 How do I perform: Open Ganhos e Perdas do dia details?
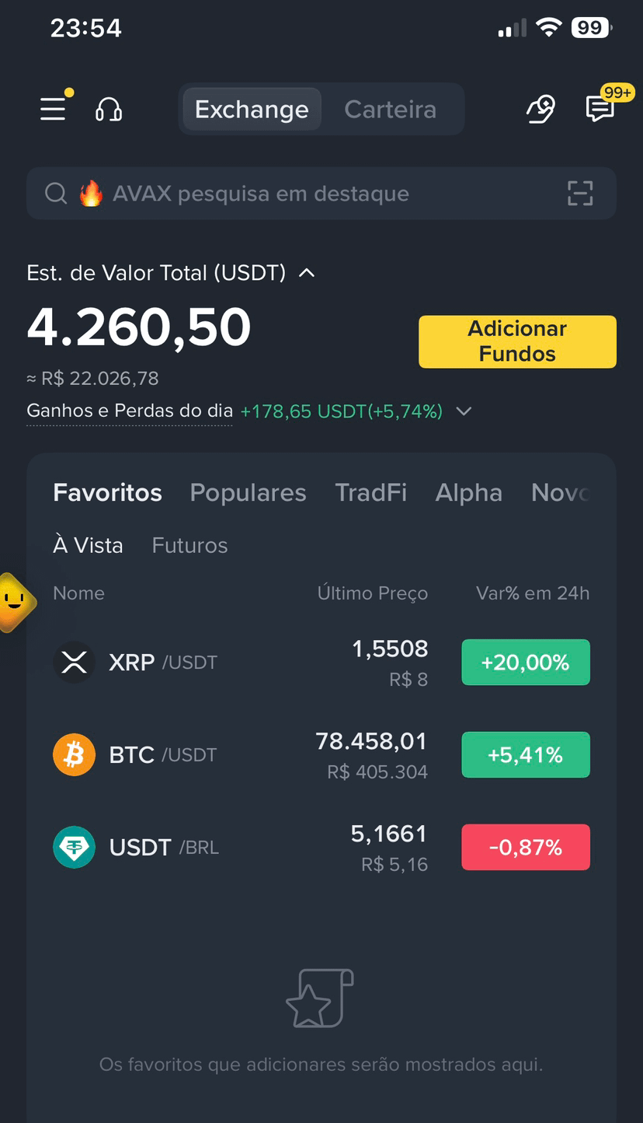(x=130, y=411)
